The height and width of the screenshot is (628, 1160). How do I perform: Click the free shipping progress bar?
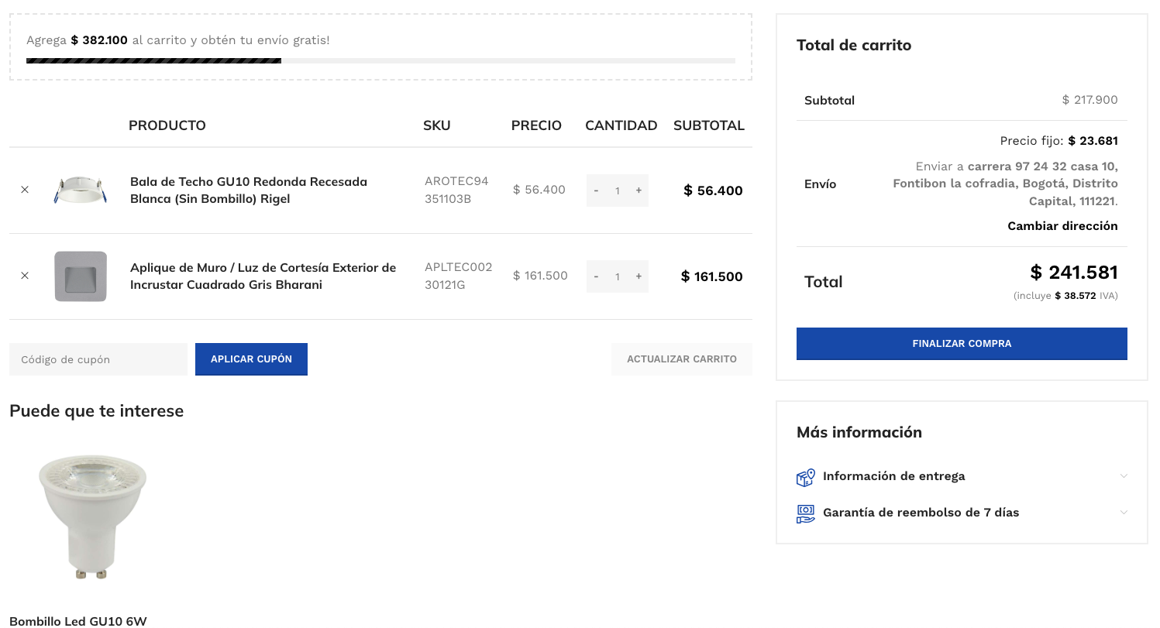380,60
